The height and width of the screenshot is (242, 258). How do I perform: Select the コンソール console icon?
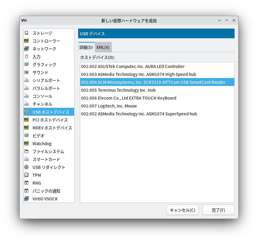pos(26,96)
